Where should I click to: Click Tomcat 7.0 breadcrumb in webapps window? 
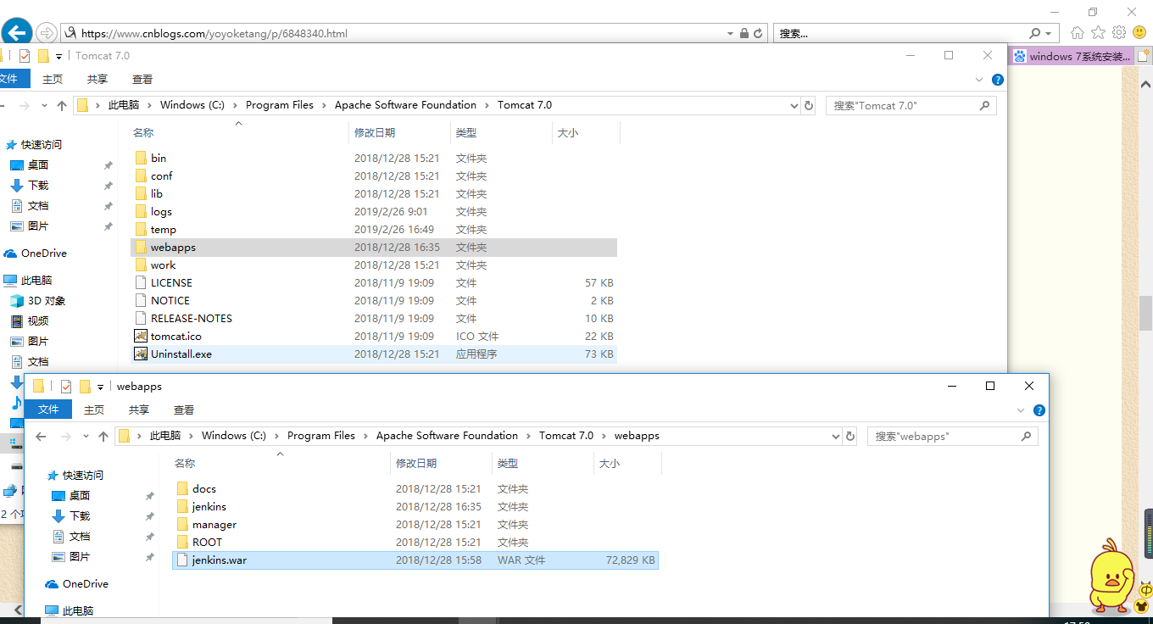pos(566,436)
